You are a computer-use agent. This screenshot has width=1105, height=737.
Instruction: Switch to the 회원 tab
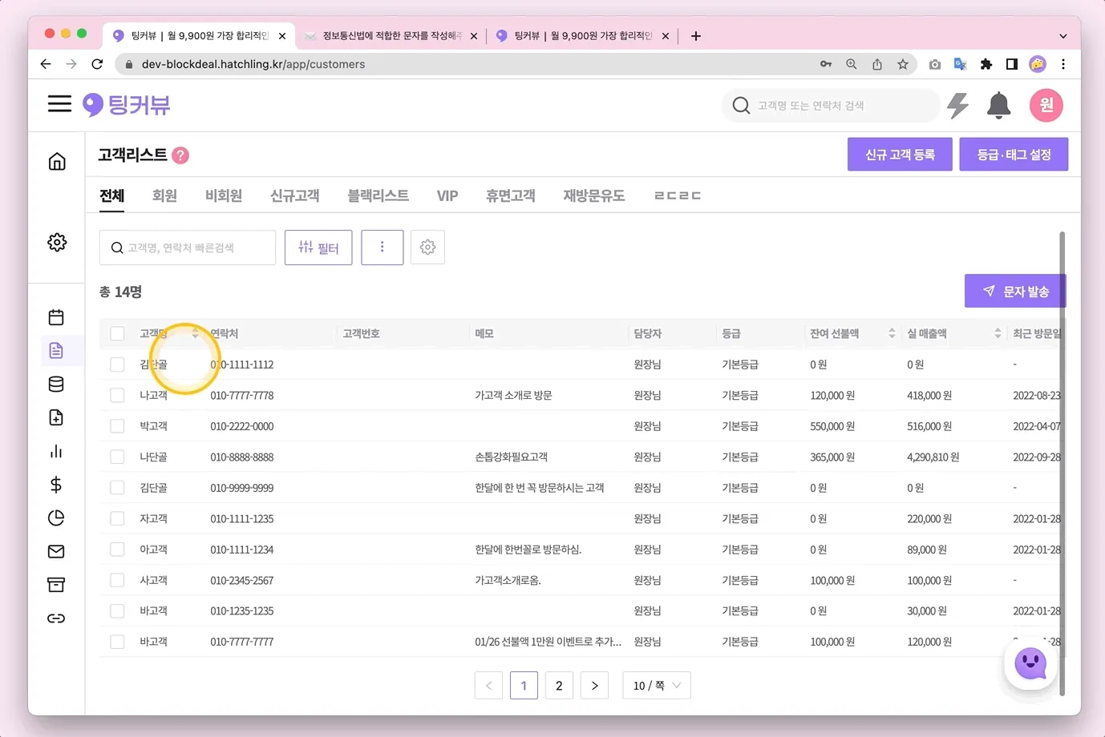point(164,195)
